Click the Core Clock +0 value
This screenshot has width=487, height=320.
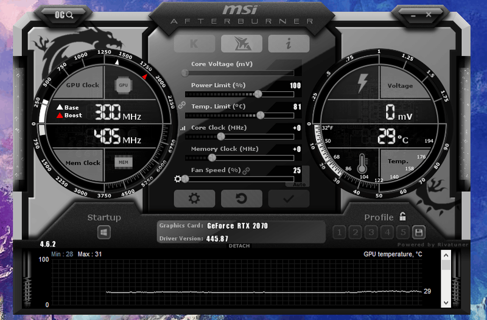pyautogui.click(x=297, y=128)
